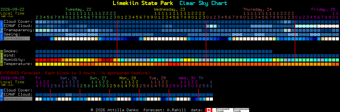Click the gray Darkness label

(16, 39)
